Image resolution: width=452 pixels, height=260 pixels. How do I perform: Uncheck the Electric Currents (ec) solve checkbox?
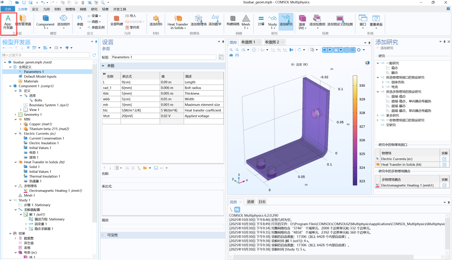[444, 159]
